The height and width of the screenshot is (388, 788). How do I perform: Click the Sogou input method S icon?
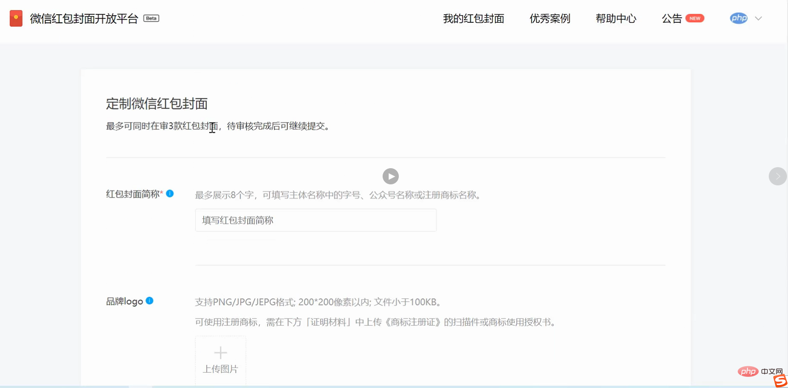pos(780,380)
